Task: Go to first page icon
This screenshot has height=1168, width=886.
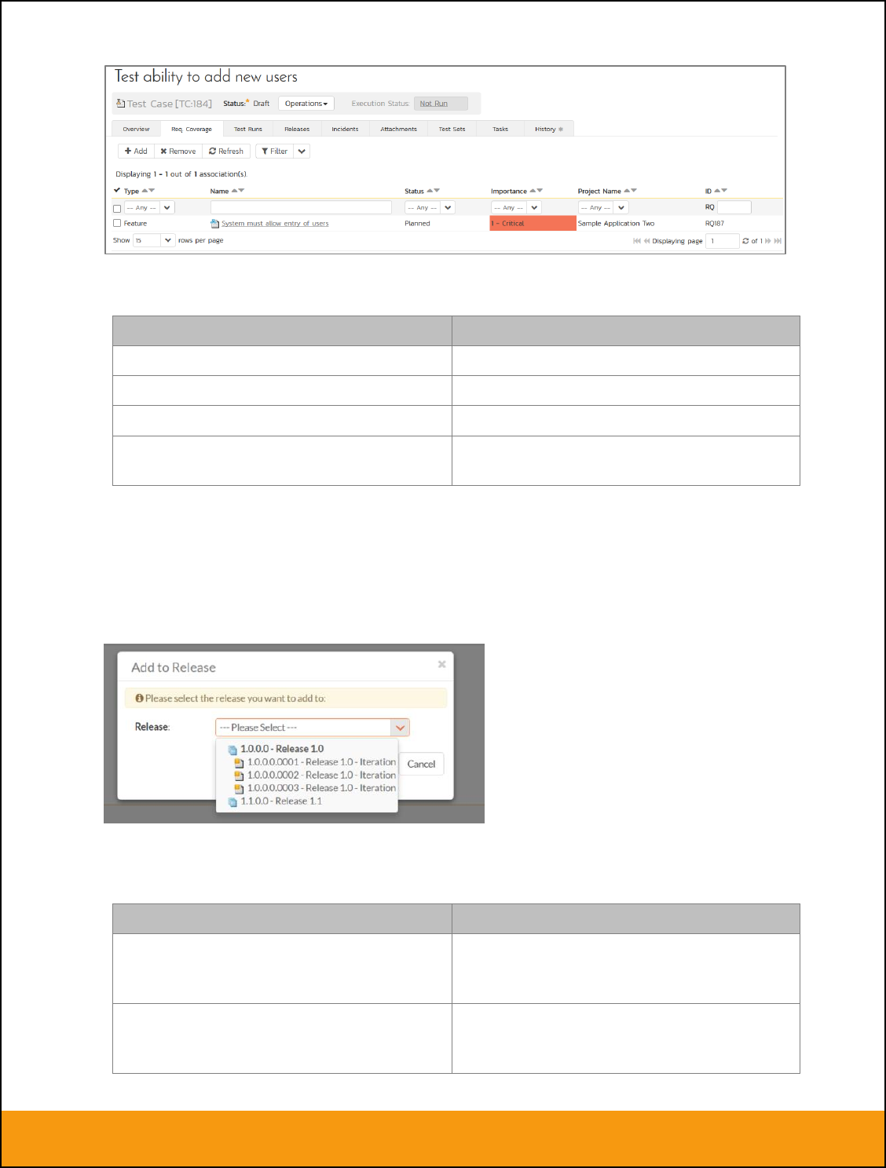Action: [x=637, y=241]
